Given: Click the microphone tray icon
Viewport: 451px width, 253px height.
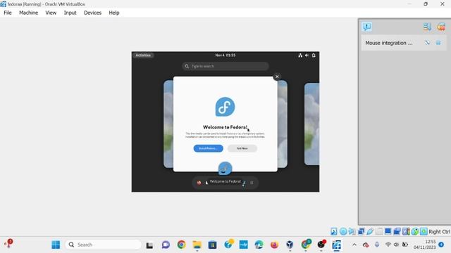Looking at the screenshot, I should (377, 245).
